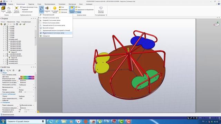Switch to the Animation ribbon tab
This screenshot has height=124, width=221.
89,4
